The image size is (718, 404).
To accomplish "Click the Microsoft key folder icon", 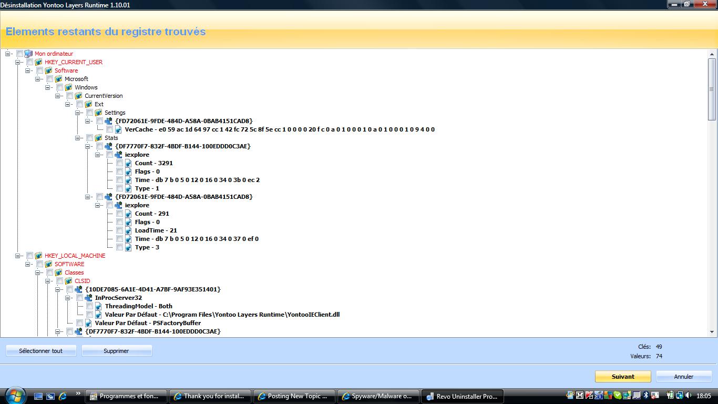I will [58, 79].
